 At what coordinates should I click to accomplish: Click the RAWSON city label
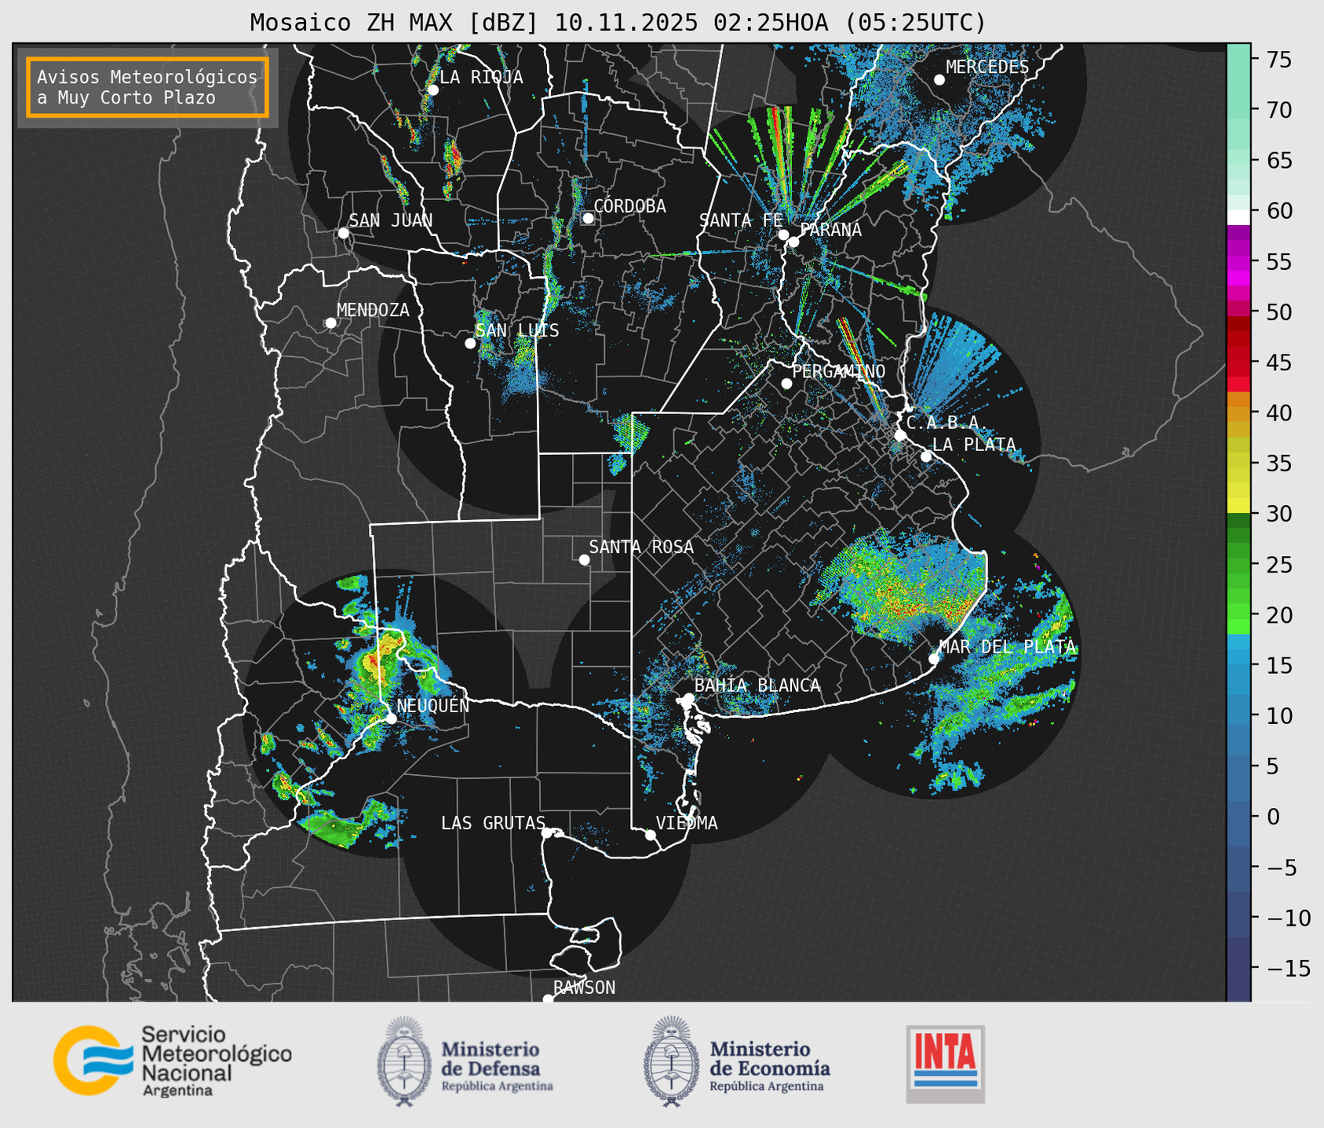pyautogui.click(x=584, y=988)
